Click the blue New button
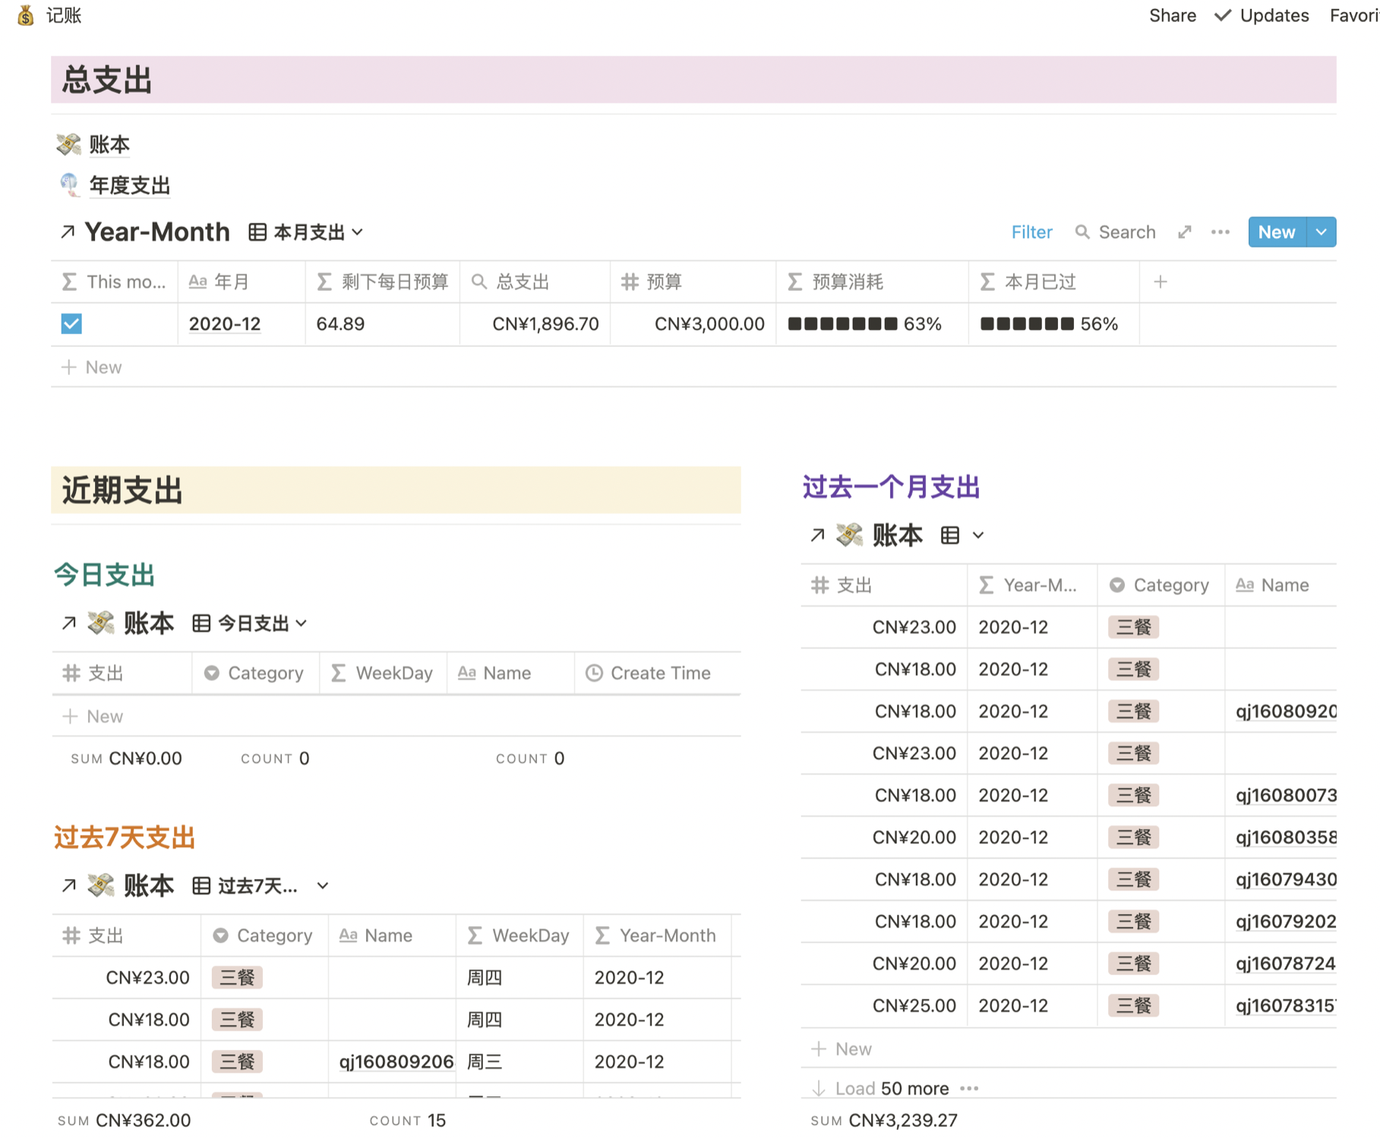This screenshot has height=1138, width=1380. [1276, 232]
